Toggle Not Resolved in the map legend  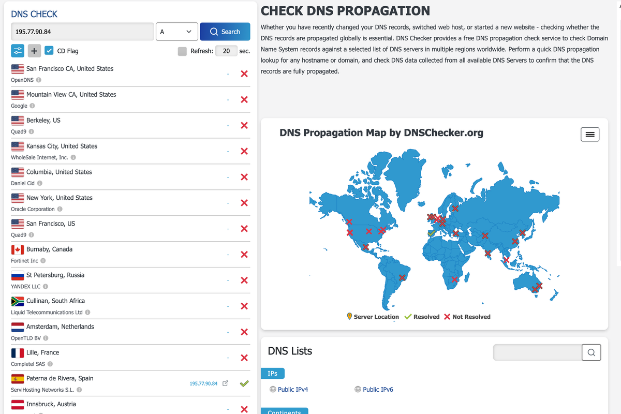point(467,317)
